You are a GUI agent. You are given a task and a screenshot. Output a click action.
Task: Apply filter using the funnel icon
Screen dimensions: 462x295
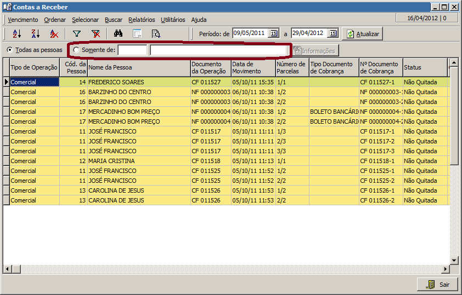pyautogui.click(x=77, y=34)
